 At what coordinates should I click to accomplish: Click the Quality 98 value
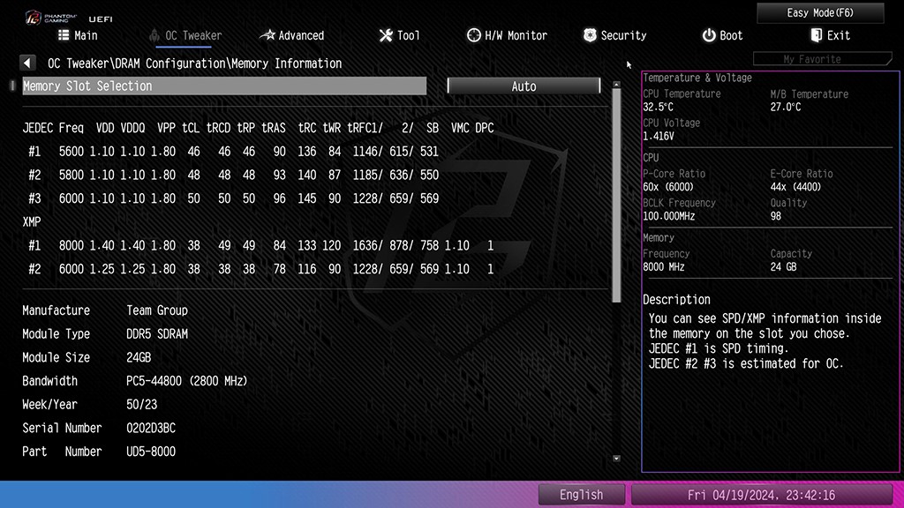[x=775, y=217]
